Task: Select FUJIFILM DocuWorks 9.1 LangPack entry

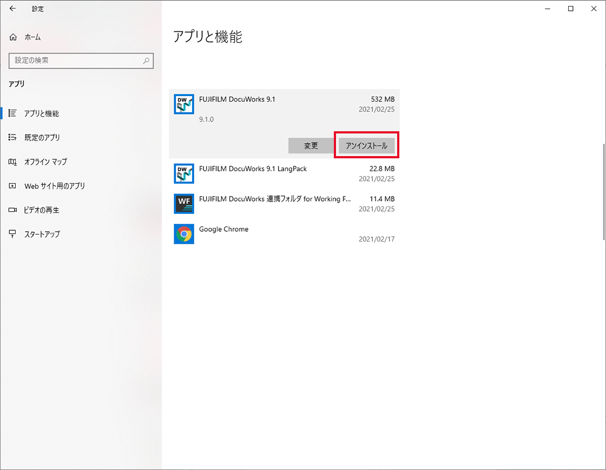Action: point(285,173)
